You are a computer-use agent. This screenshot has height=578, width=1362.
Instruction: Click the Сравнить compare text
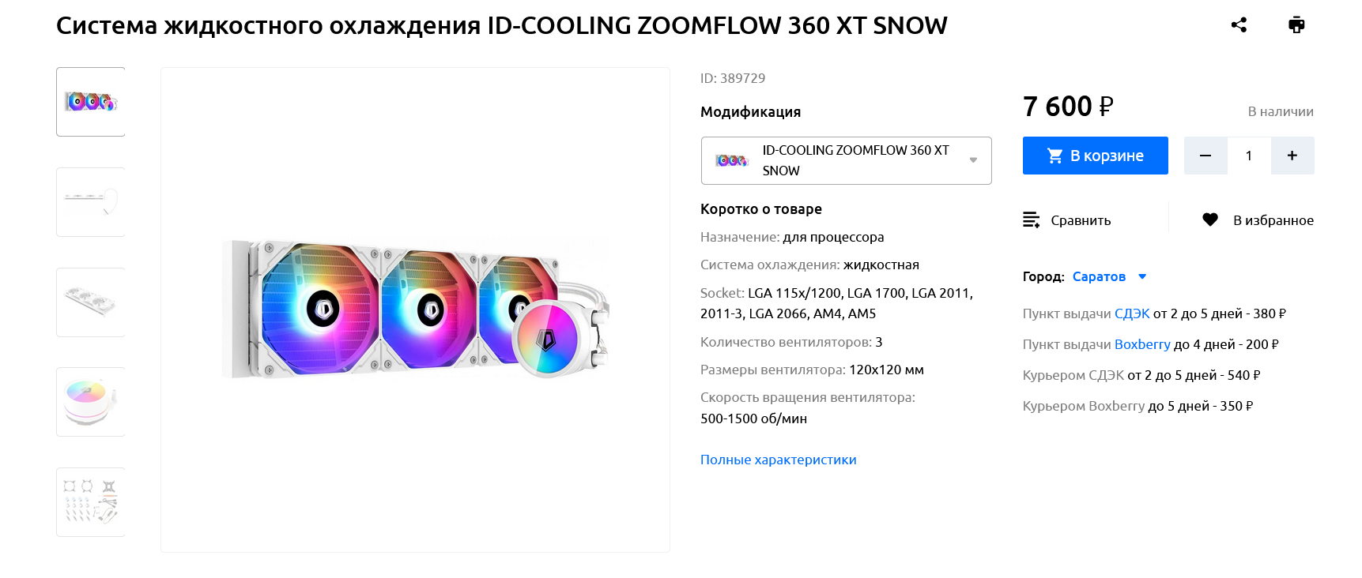[1080, 220]
